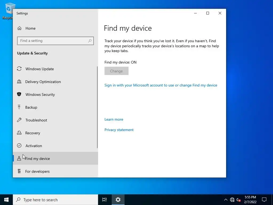Click Sign in with your Microsoft account link

click(161, 85)
